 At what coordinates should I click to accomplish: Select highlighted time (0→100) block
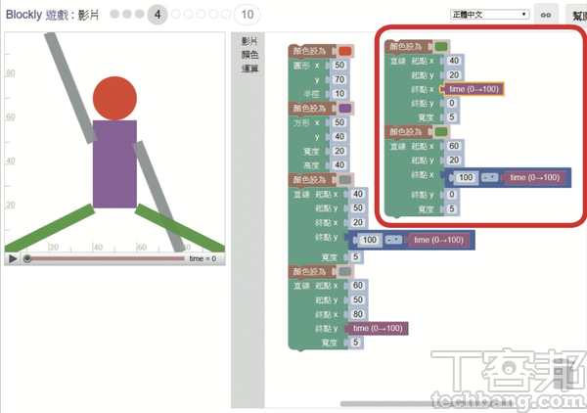click(x=474, y=89)
